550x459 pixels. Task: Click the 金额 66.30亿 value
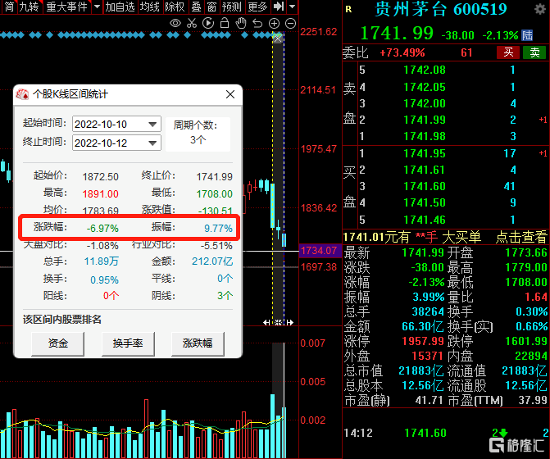click(423, 326)
